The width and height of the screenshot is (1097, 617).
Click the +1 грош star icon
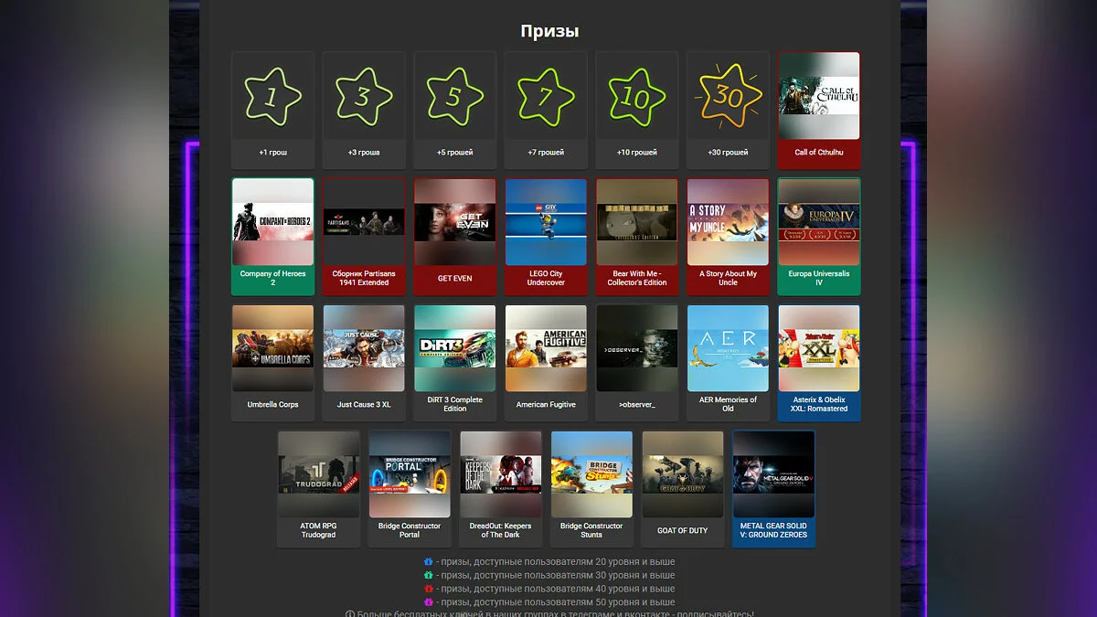tap(272, 96)
